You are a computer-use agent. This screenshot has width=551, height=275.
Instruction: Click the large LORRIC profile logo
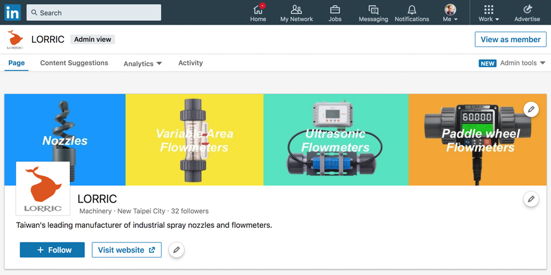(43, 189)
